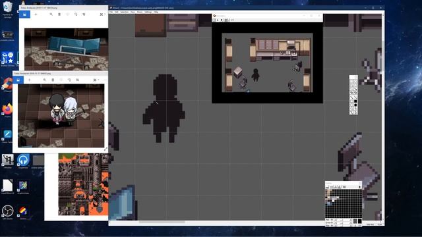This screenshot has height=237, width=422.
Task: Click the editor's horizontal scrollbar thumb
Action: (162, 223)
